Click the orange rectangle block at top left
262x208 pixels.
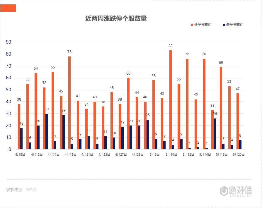8,8
